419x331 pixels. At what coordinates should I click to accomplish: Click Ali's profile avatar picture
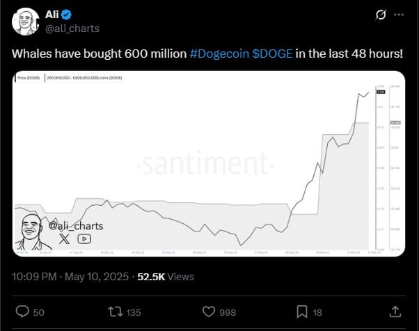coord(25,22)
